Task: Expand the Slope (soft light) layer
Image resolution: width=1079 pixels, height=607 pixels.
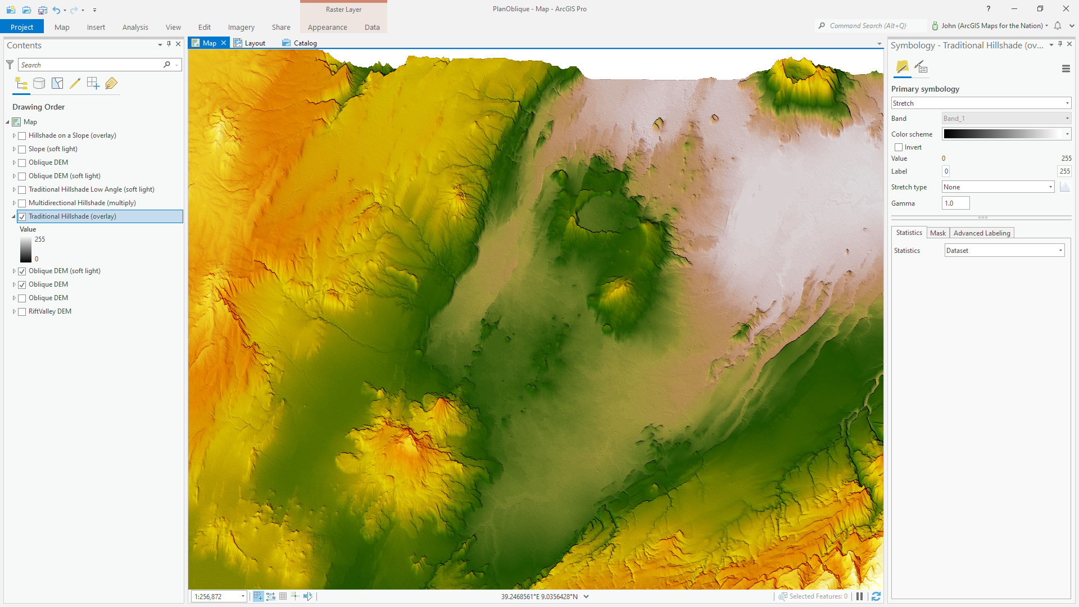Action: tap(14, 150)
